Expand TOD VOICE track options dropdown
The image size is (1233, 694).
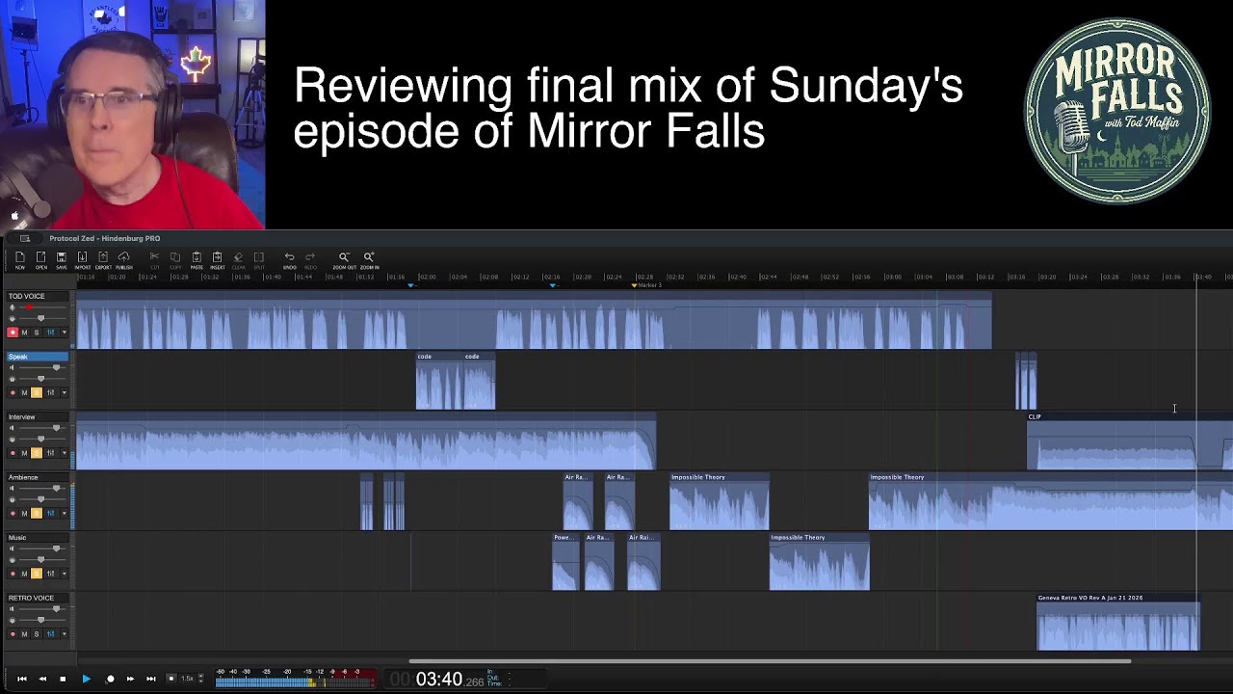(x=65, y=333)
